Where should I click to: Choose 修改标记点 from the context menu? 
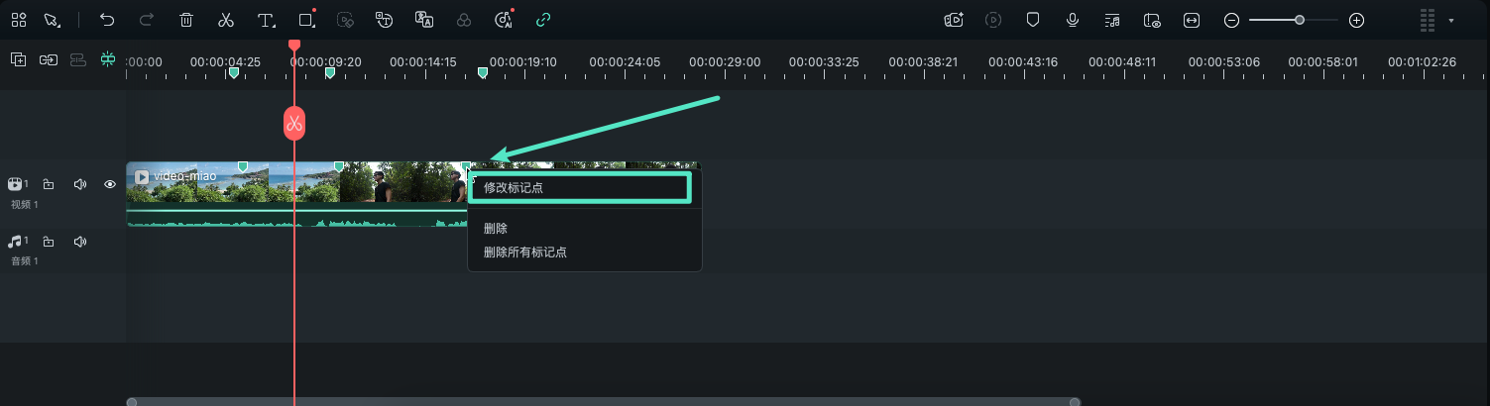578,187
